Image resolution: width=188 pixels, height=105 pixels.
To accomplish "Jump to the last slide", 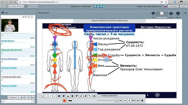I will (138, 100).
